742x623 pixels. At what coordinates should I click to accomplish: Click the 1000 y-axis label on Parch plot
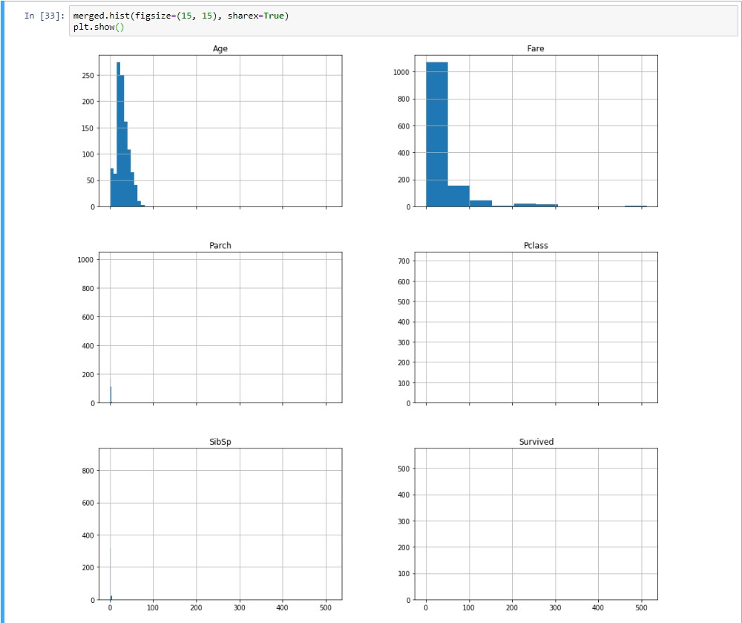(85, 259)
